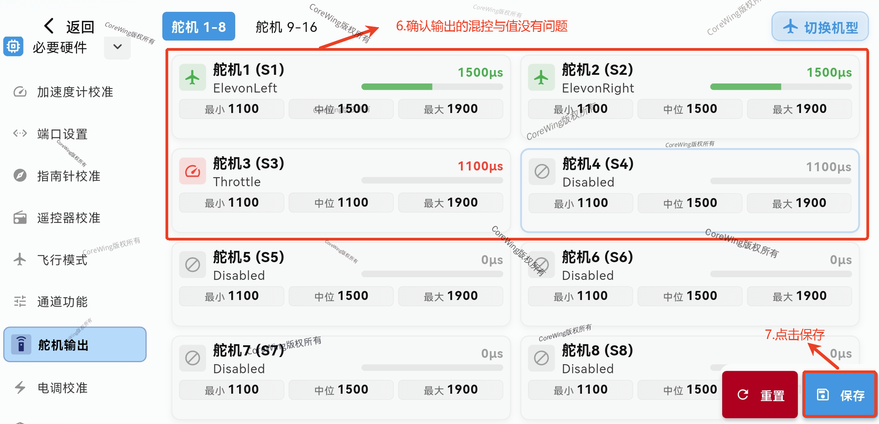Click the back arrow next to 返回
Screen dimensions: 879x424
pyautogui.click(x=49, y=26)
